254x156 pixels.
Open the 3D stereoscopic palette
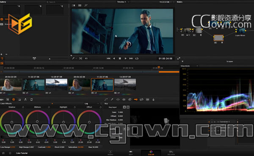click(147, 100)
